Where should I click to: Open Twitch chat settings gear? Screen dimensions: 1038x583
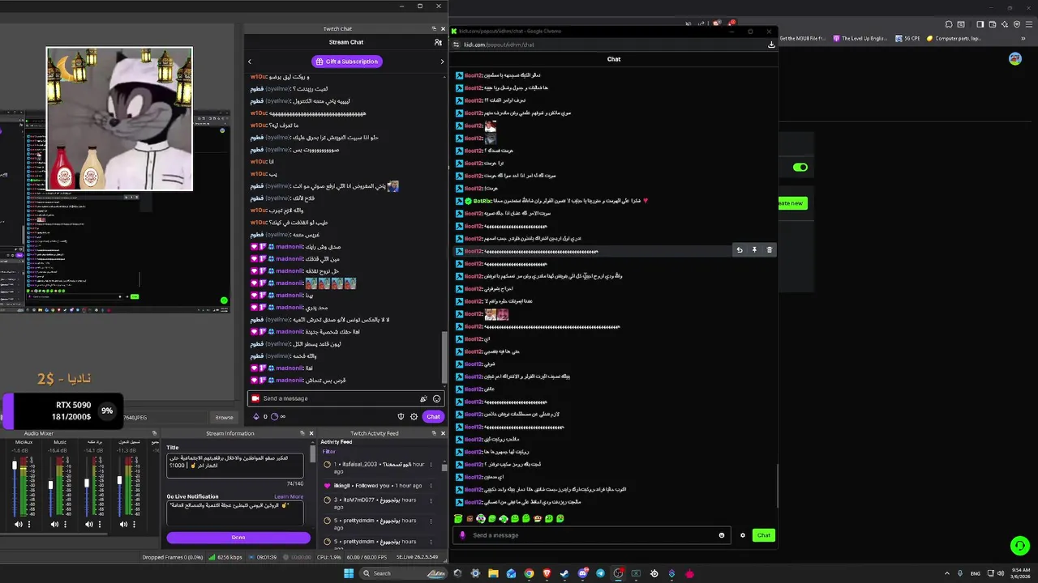pyautogui.click(x=414, y=416)
